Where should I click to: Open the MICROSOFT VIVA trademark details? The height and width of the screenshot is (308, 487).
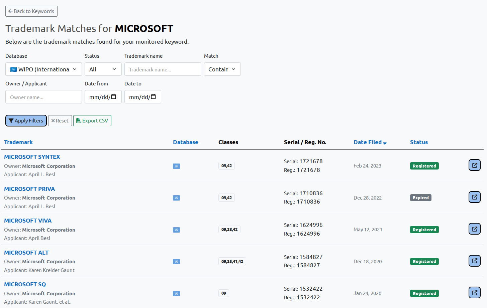pyautogui.click(x=28, y=221)
